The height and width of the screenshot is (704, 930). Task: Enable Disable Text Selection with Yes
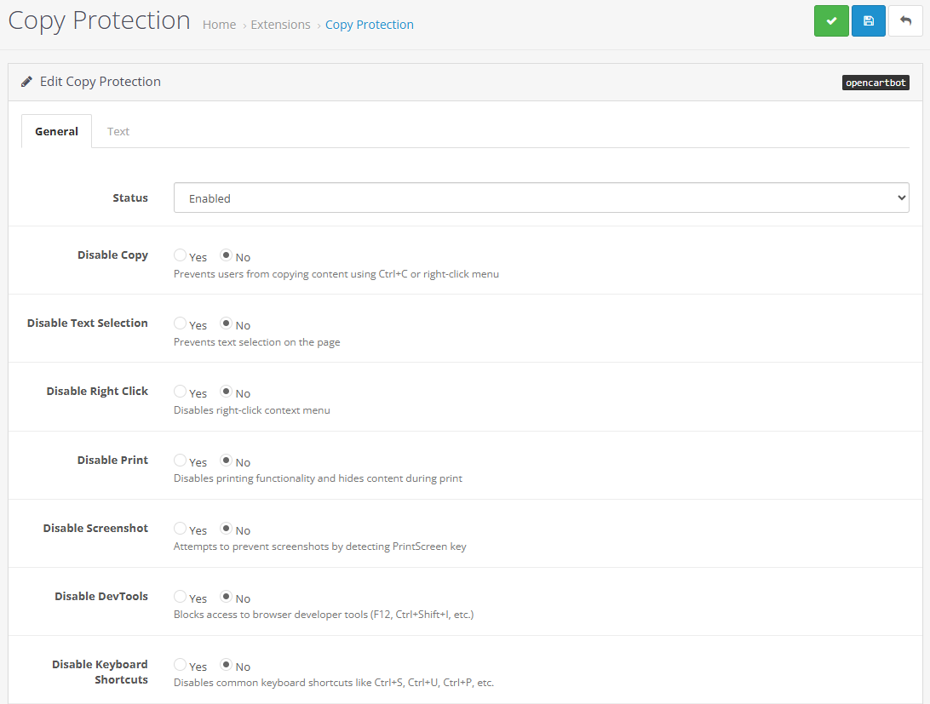click(x=181, y=323)
